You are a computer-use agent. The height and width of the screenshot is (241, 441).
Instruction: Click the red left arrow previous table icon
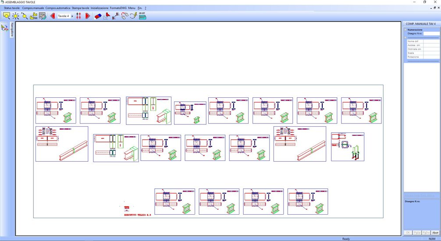pos(53,16)
